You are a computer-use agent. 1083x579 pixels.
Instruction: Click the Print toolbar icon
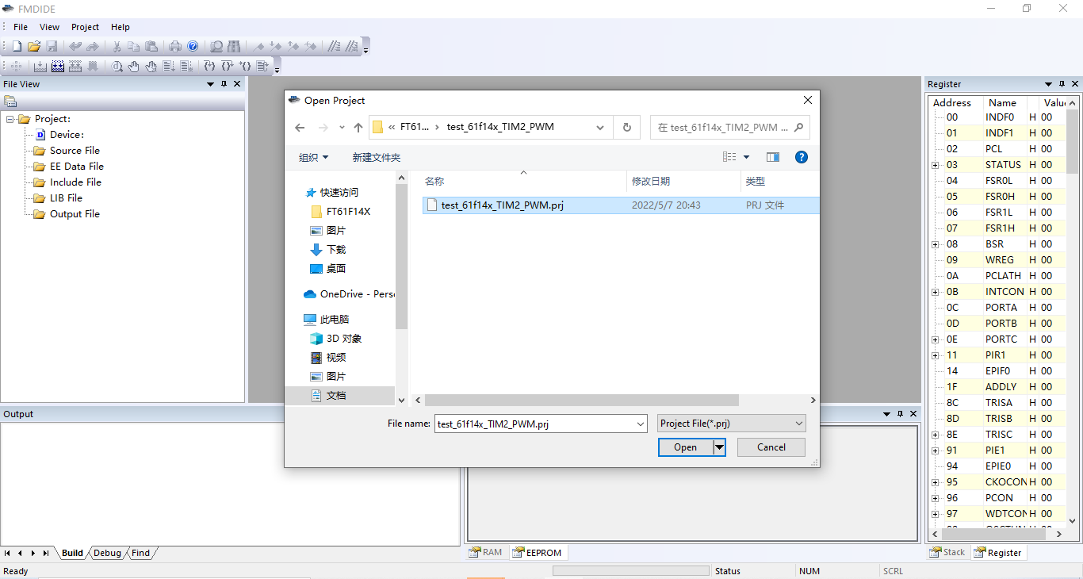click(175, 47)
